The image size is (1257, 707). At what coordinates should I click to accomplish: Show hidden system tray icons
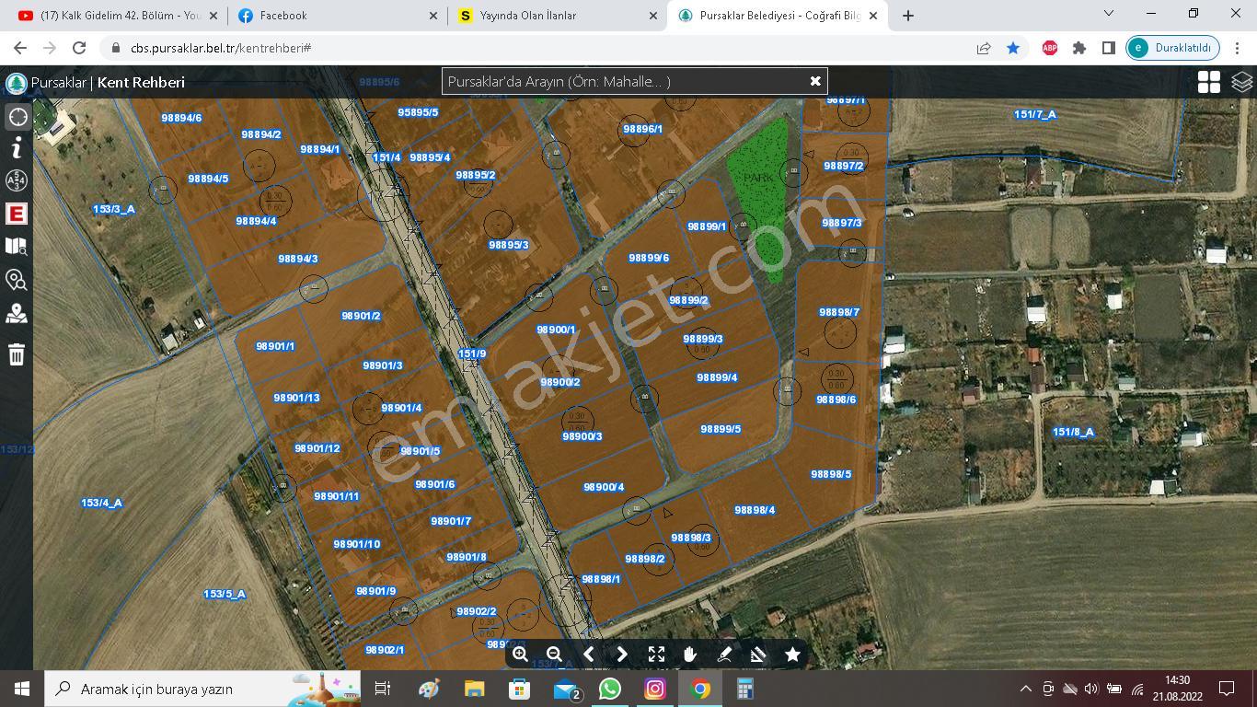[1025, 689]
